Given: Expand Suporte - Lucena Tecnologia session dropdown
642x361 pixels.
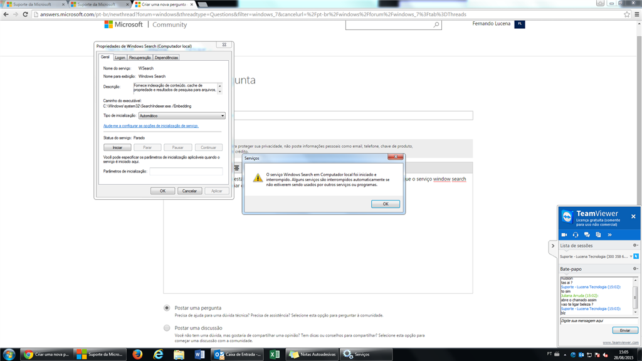Looking at the screenshot, I should point(631,256).
